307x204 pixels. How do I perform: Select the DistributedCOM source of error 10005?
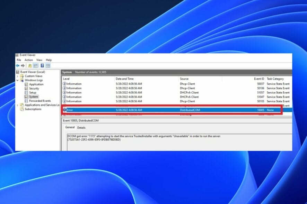(x=190, y=110)
